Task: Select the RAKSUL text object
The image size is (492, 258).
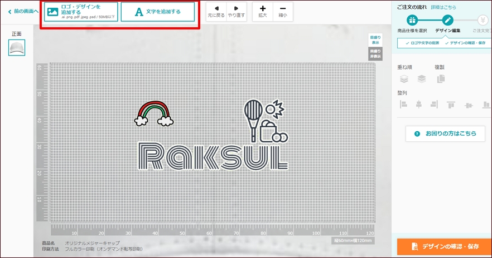Action: click(213, 157)
